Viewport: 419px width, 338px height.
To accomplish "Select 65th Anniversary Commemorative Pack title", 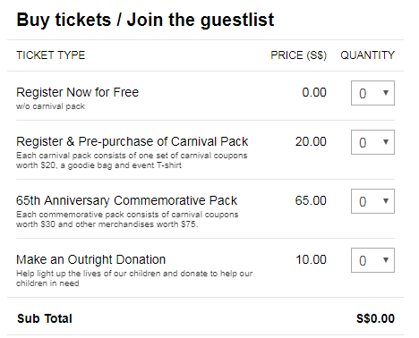I will tap(127, 200).
